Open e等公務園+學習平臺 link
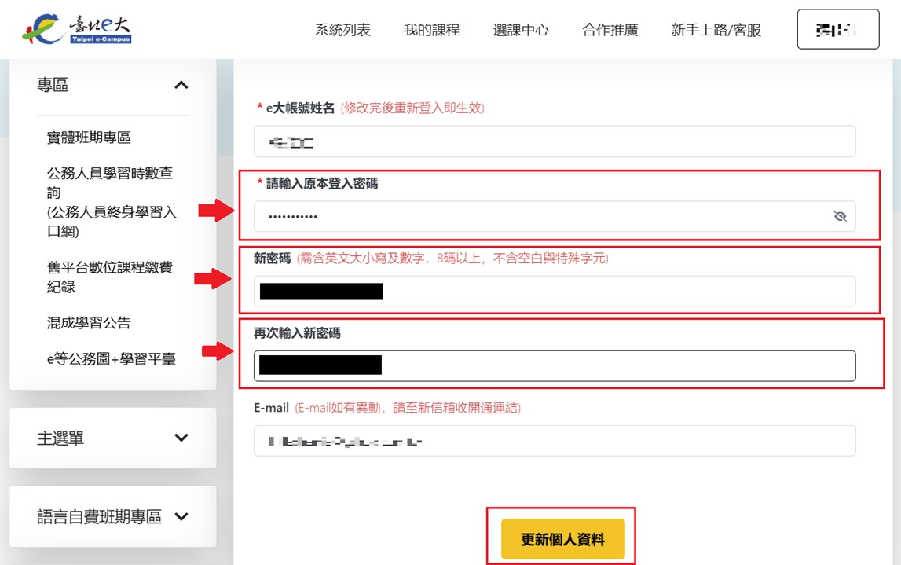The height and width of the screenshot is (565, 901). [x=111, y=359]
